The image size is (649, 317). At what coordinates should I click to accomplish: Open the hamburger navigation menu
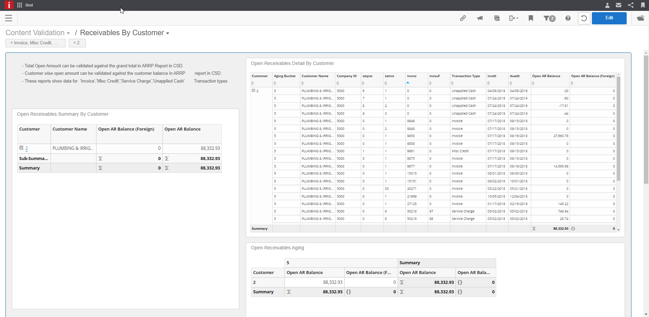pyautogui.click(x=9, y=18)
